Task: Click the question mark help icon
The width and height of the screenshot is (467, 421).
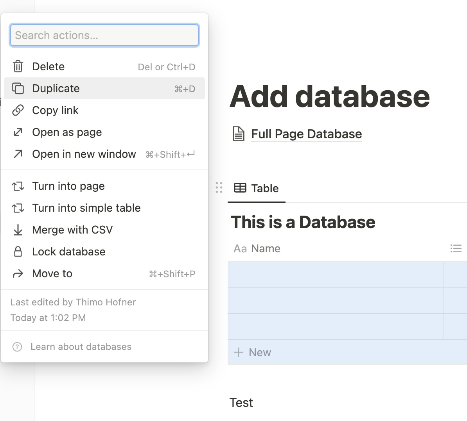Action: pyautogui.click(x=17, y=347)
